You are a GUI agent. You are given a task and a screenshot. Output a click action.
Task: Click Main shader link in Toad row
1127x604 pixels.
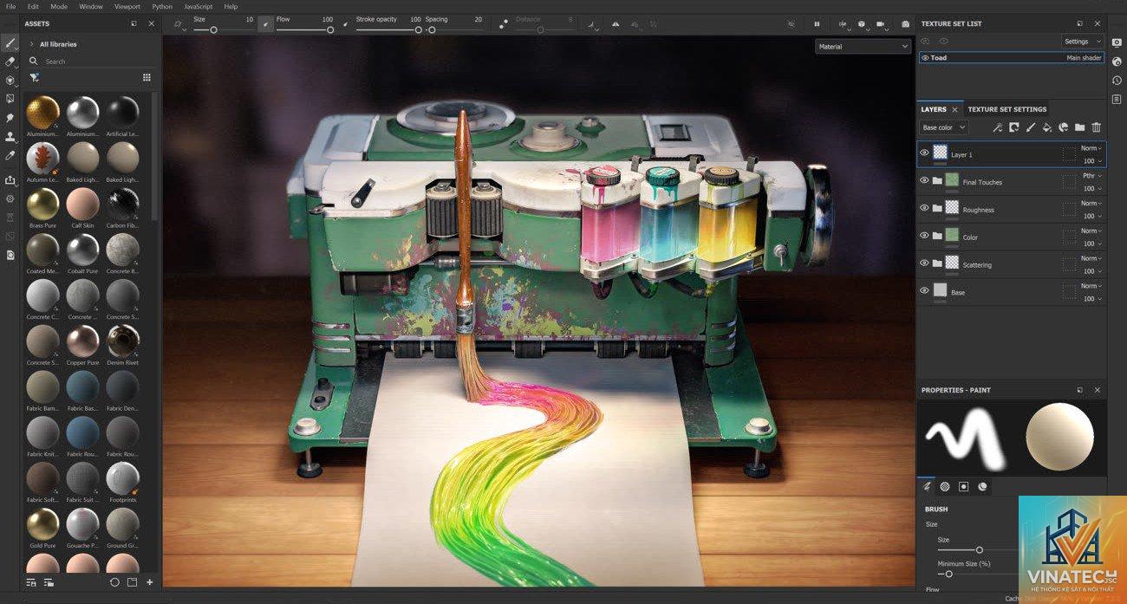(x=1084, y=58)
